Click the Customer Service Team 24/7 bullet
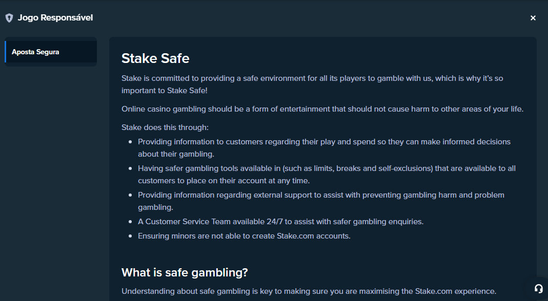Viewport: 548px width, 301px height. click(x=280, y=222)
